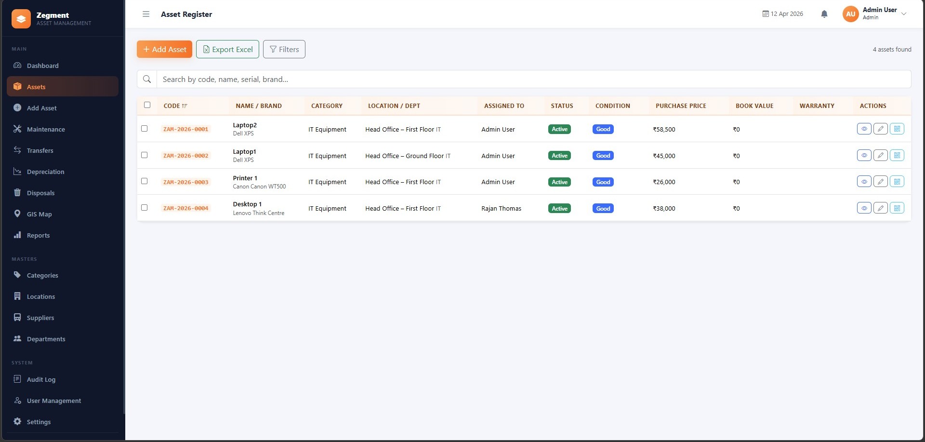The height and width of the screenshot is (442, 925).
Task: Open QR code for Laptop2 asset
Action: tap(897, 129)
